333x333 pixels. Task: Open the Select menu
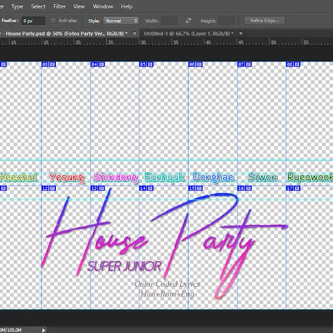(x=38, y=7)
